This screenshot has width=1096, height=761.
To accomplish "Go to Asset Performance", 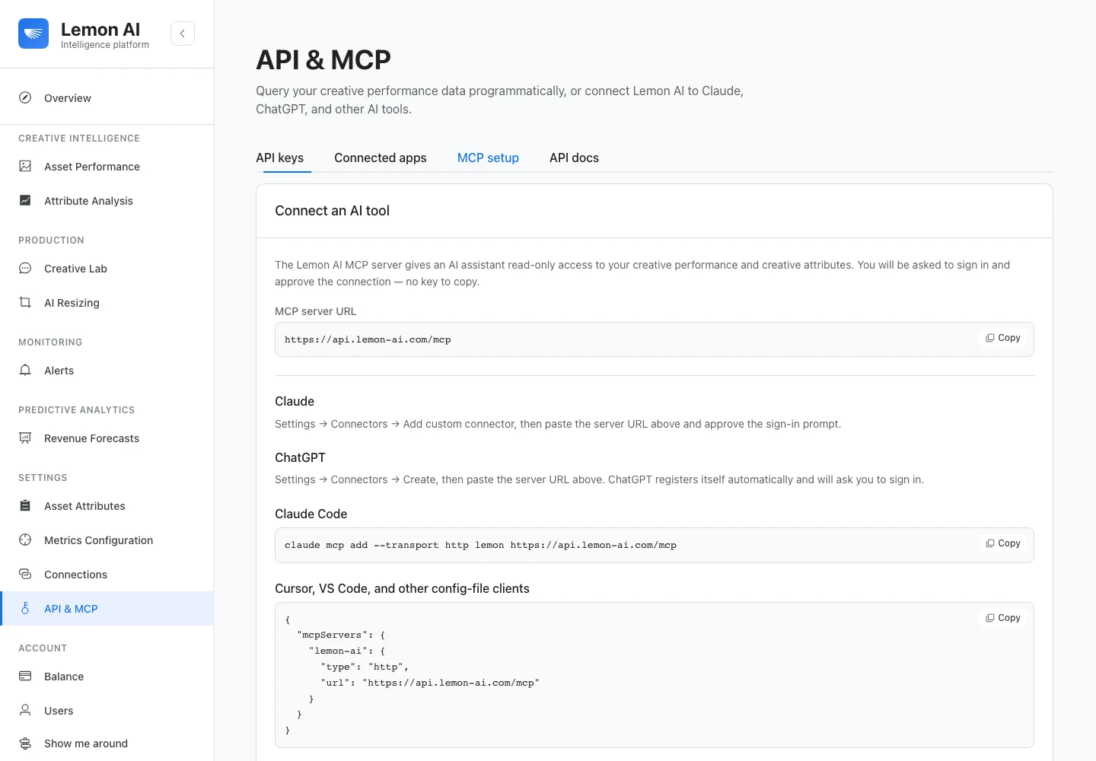I will [107, 166].
